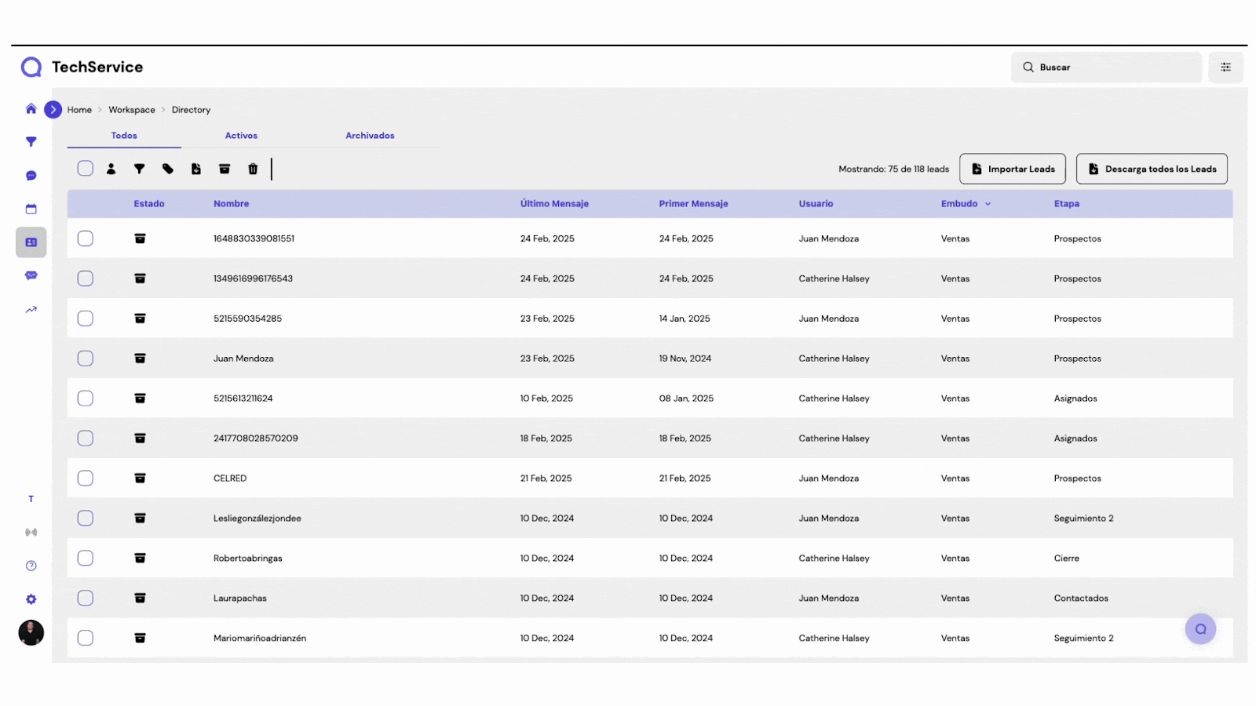The image size is (1256, 706).
Task: Toggle the select-all checkbox in toolbar
Action: [86, 169]
